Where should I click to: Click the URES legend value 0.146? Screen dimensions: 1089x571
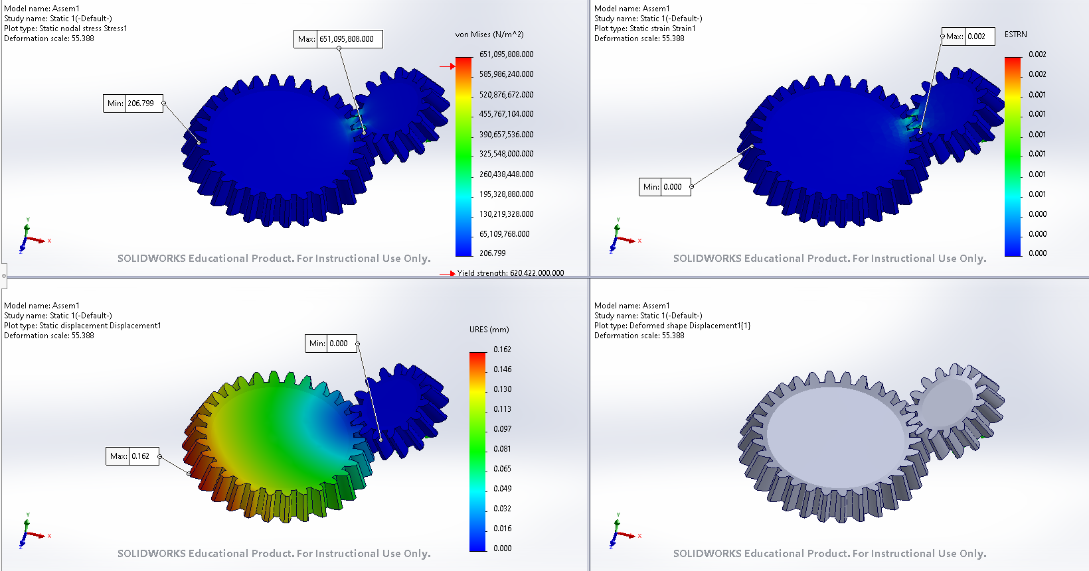click(x=503, y=369)
